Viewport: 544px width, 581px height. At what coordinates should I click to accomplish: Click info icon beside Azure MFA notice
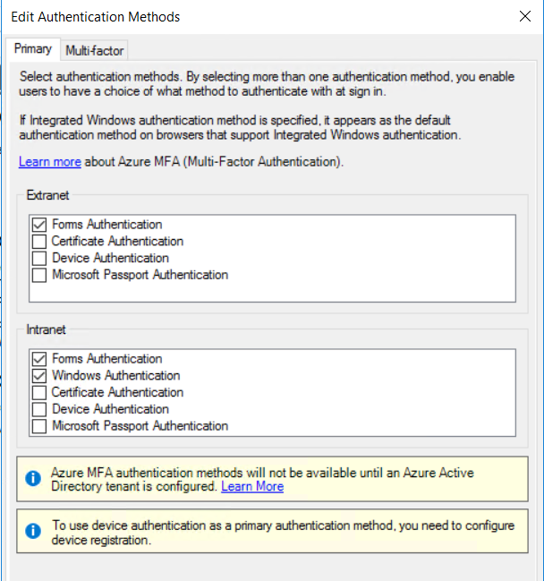tap(33, 479)
